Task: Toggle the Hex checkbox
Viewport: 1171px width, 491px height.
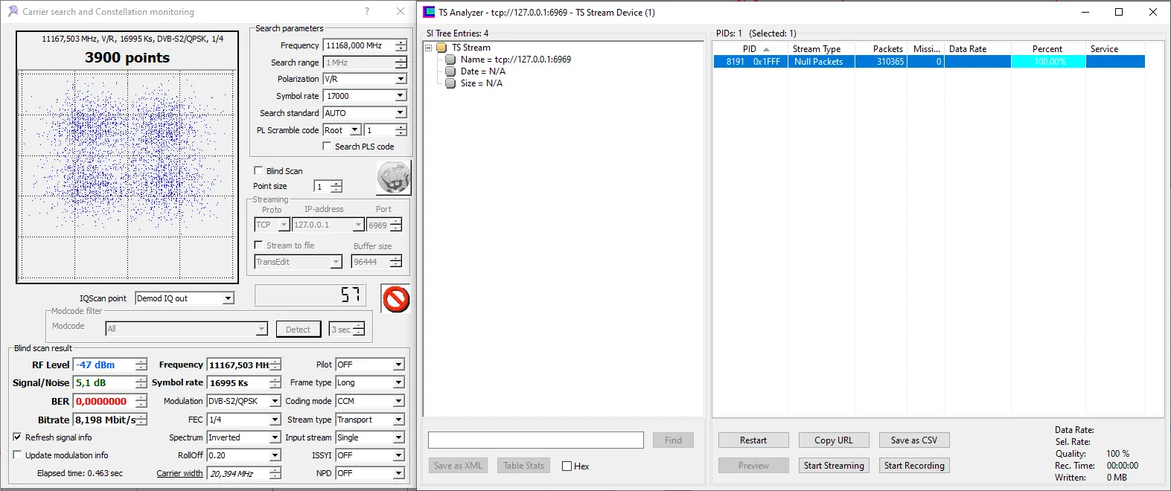Action: (567, 466)
